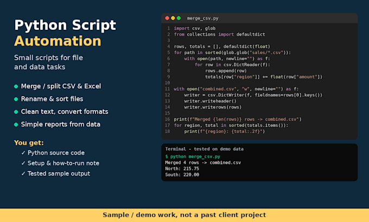Click code line 'import csv, glob'

(195, 28)
